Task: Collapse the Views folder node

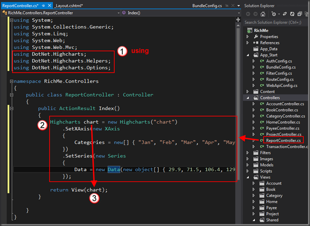Action: pos(248,177)
